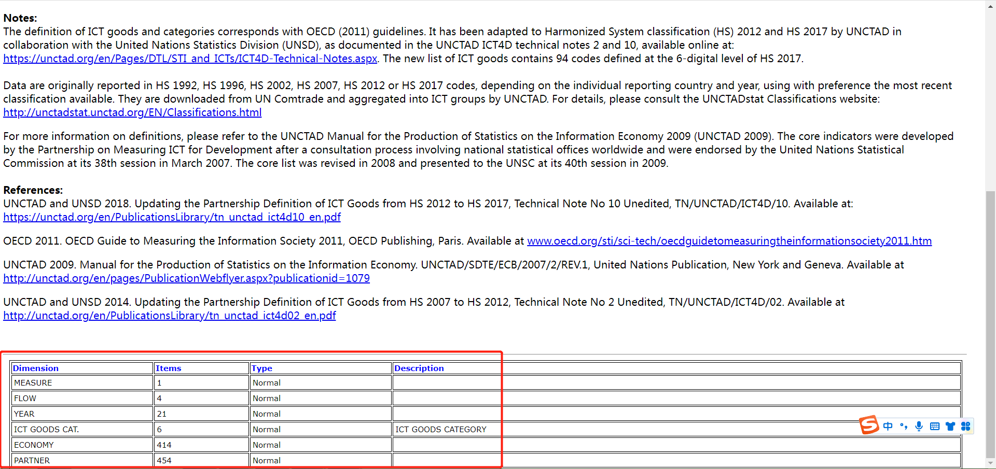The image size is (996, 469).
Task: Open the tn_unctad_ict4d02_en.pdf link
Action: click(x=170, y=316)
